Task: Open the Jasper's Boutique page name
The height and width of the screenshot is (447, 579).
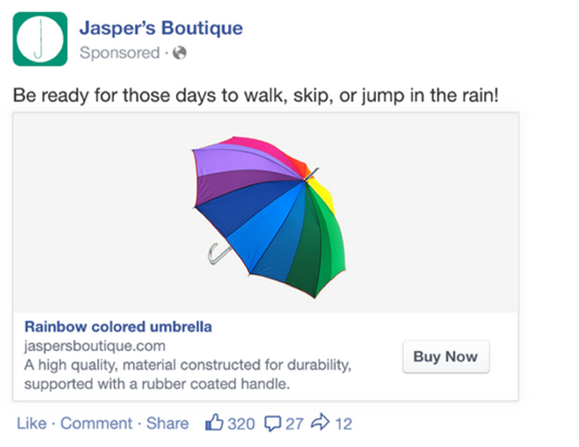Action: tap(161, 28)
